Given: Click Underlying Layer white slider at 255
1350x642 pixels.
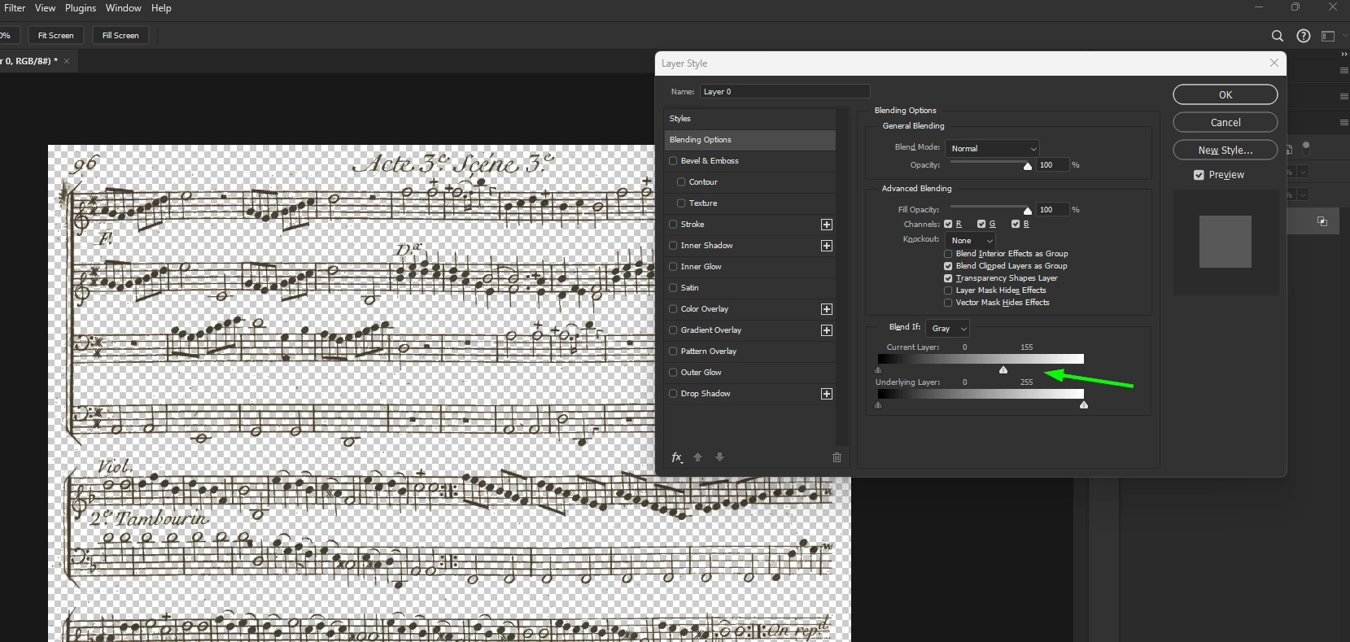Looking at the screenshot, I should pyautogui.click(x=1084, y=404).
